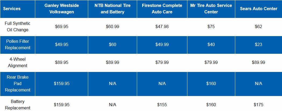282x111 pixels.
Task: Select NTB's $60 pollen filter price
Action: point(113,44)
